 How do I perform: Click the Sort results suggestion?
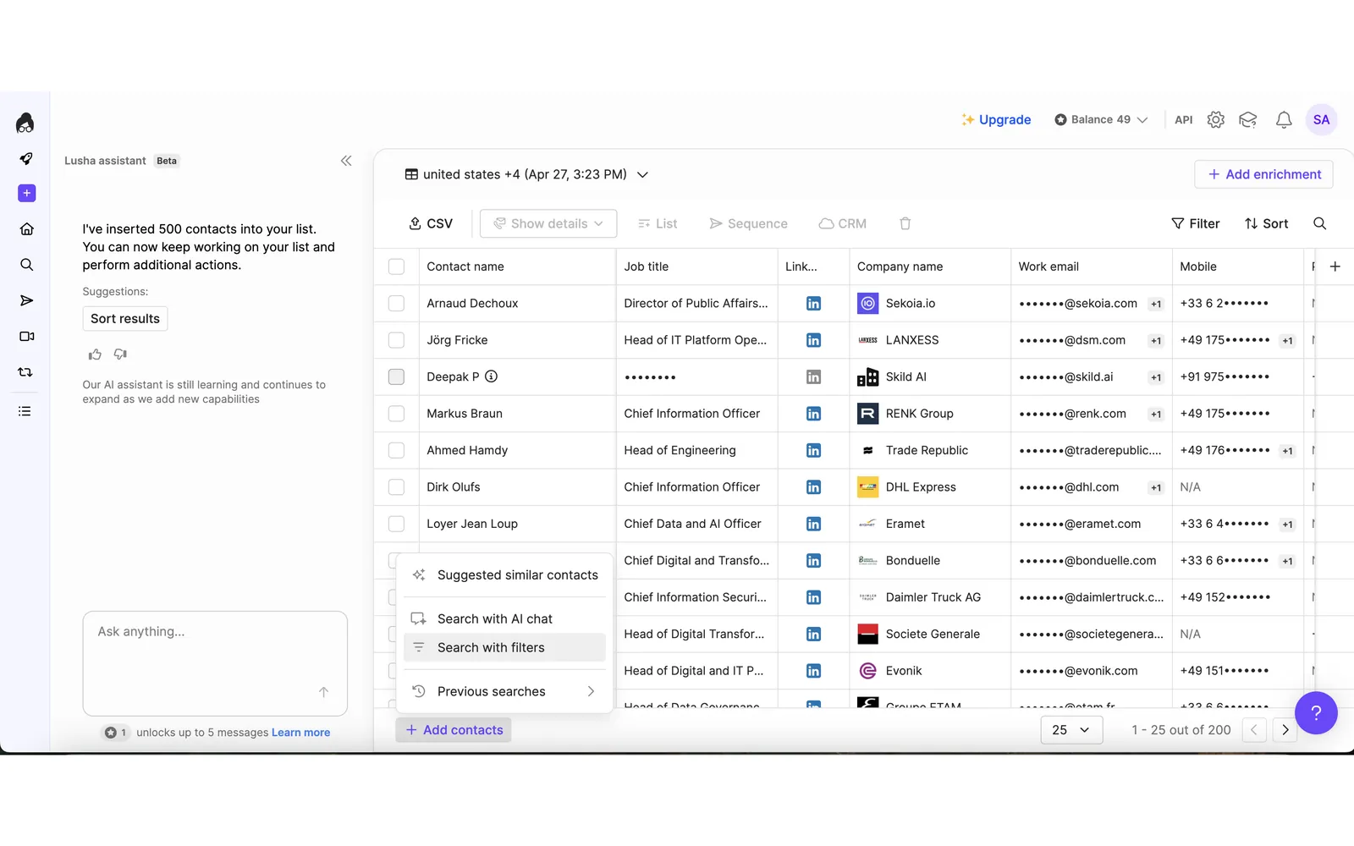pyautogui.click(x=125, y=319)
